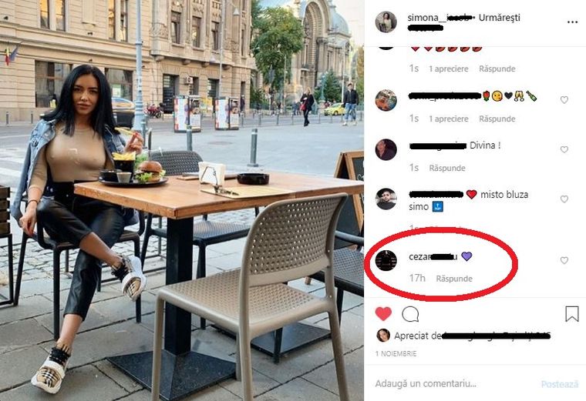Screen dimensions: 586x401
Task: Open the cezar commenter's avatar
Action: click(386, 260)
